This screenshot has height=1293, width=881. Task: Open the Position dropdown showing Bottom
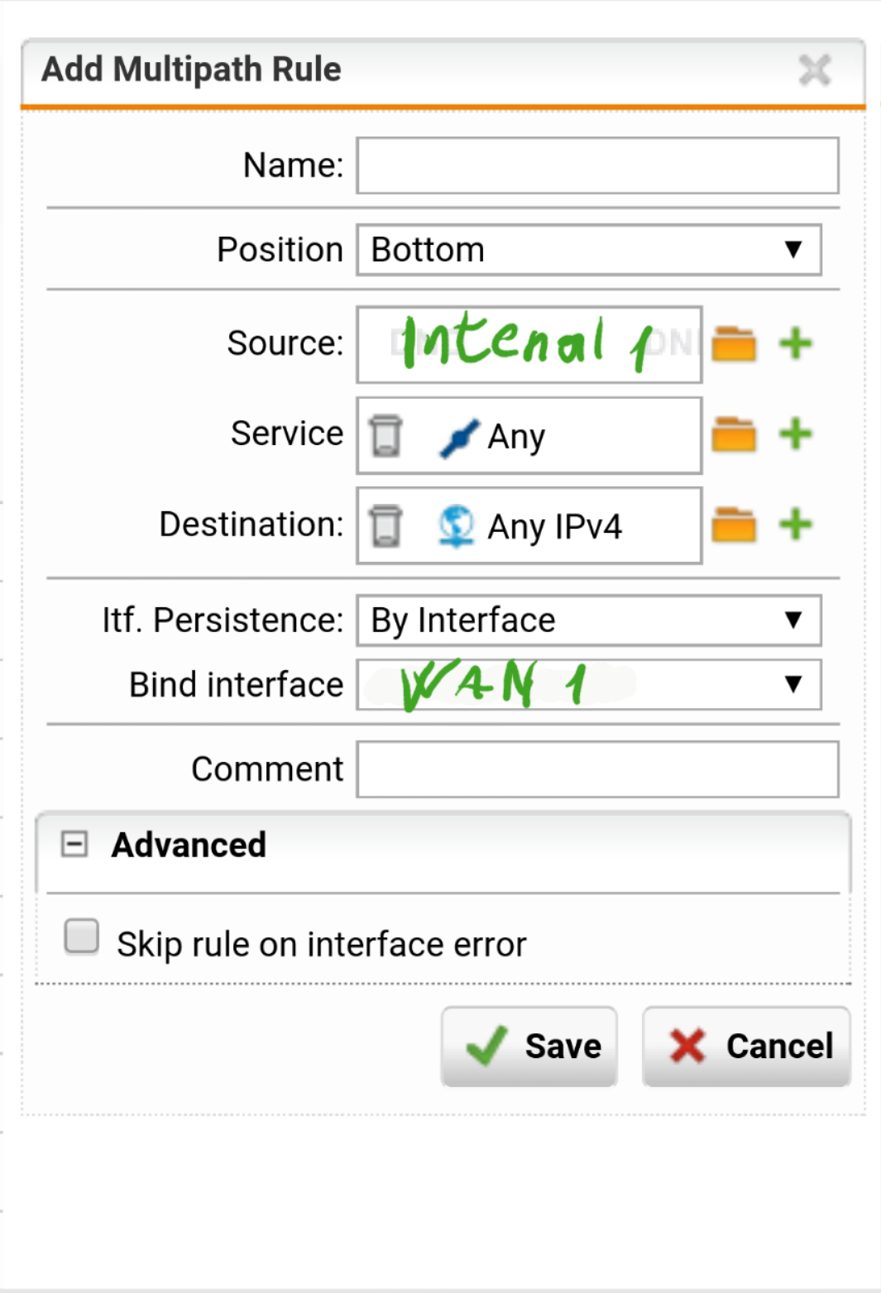tap(589, 250)
